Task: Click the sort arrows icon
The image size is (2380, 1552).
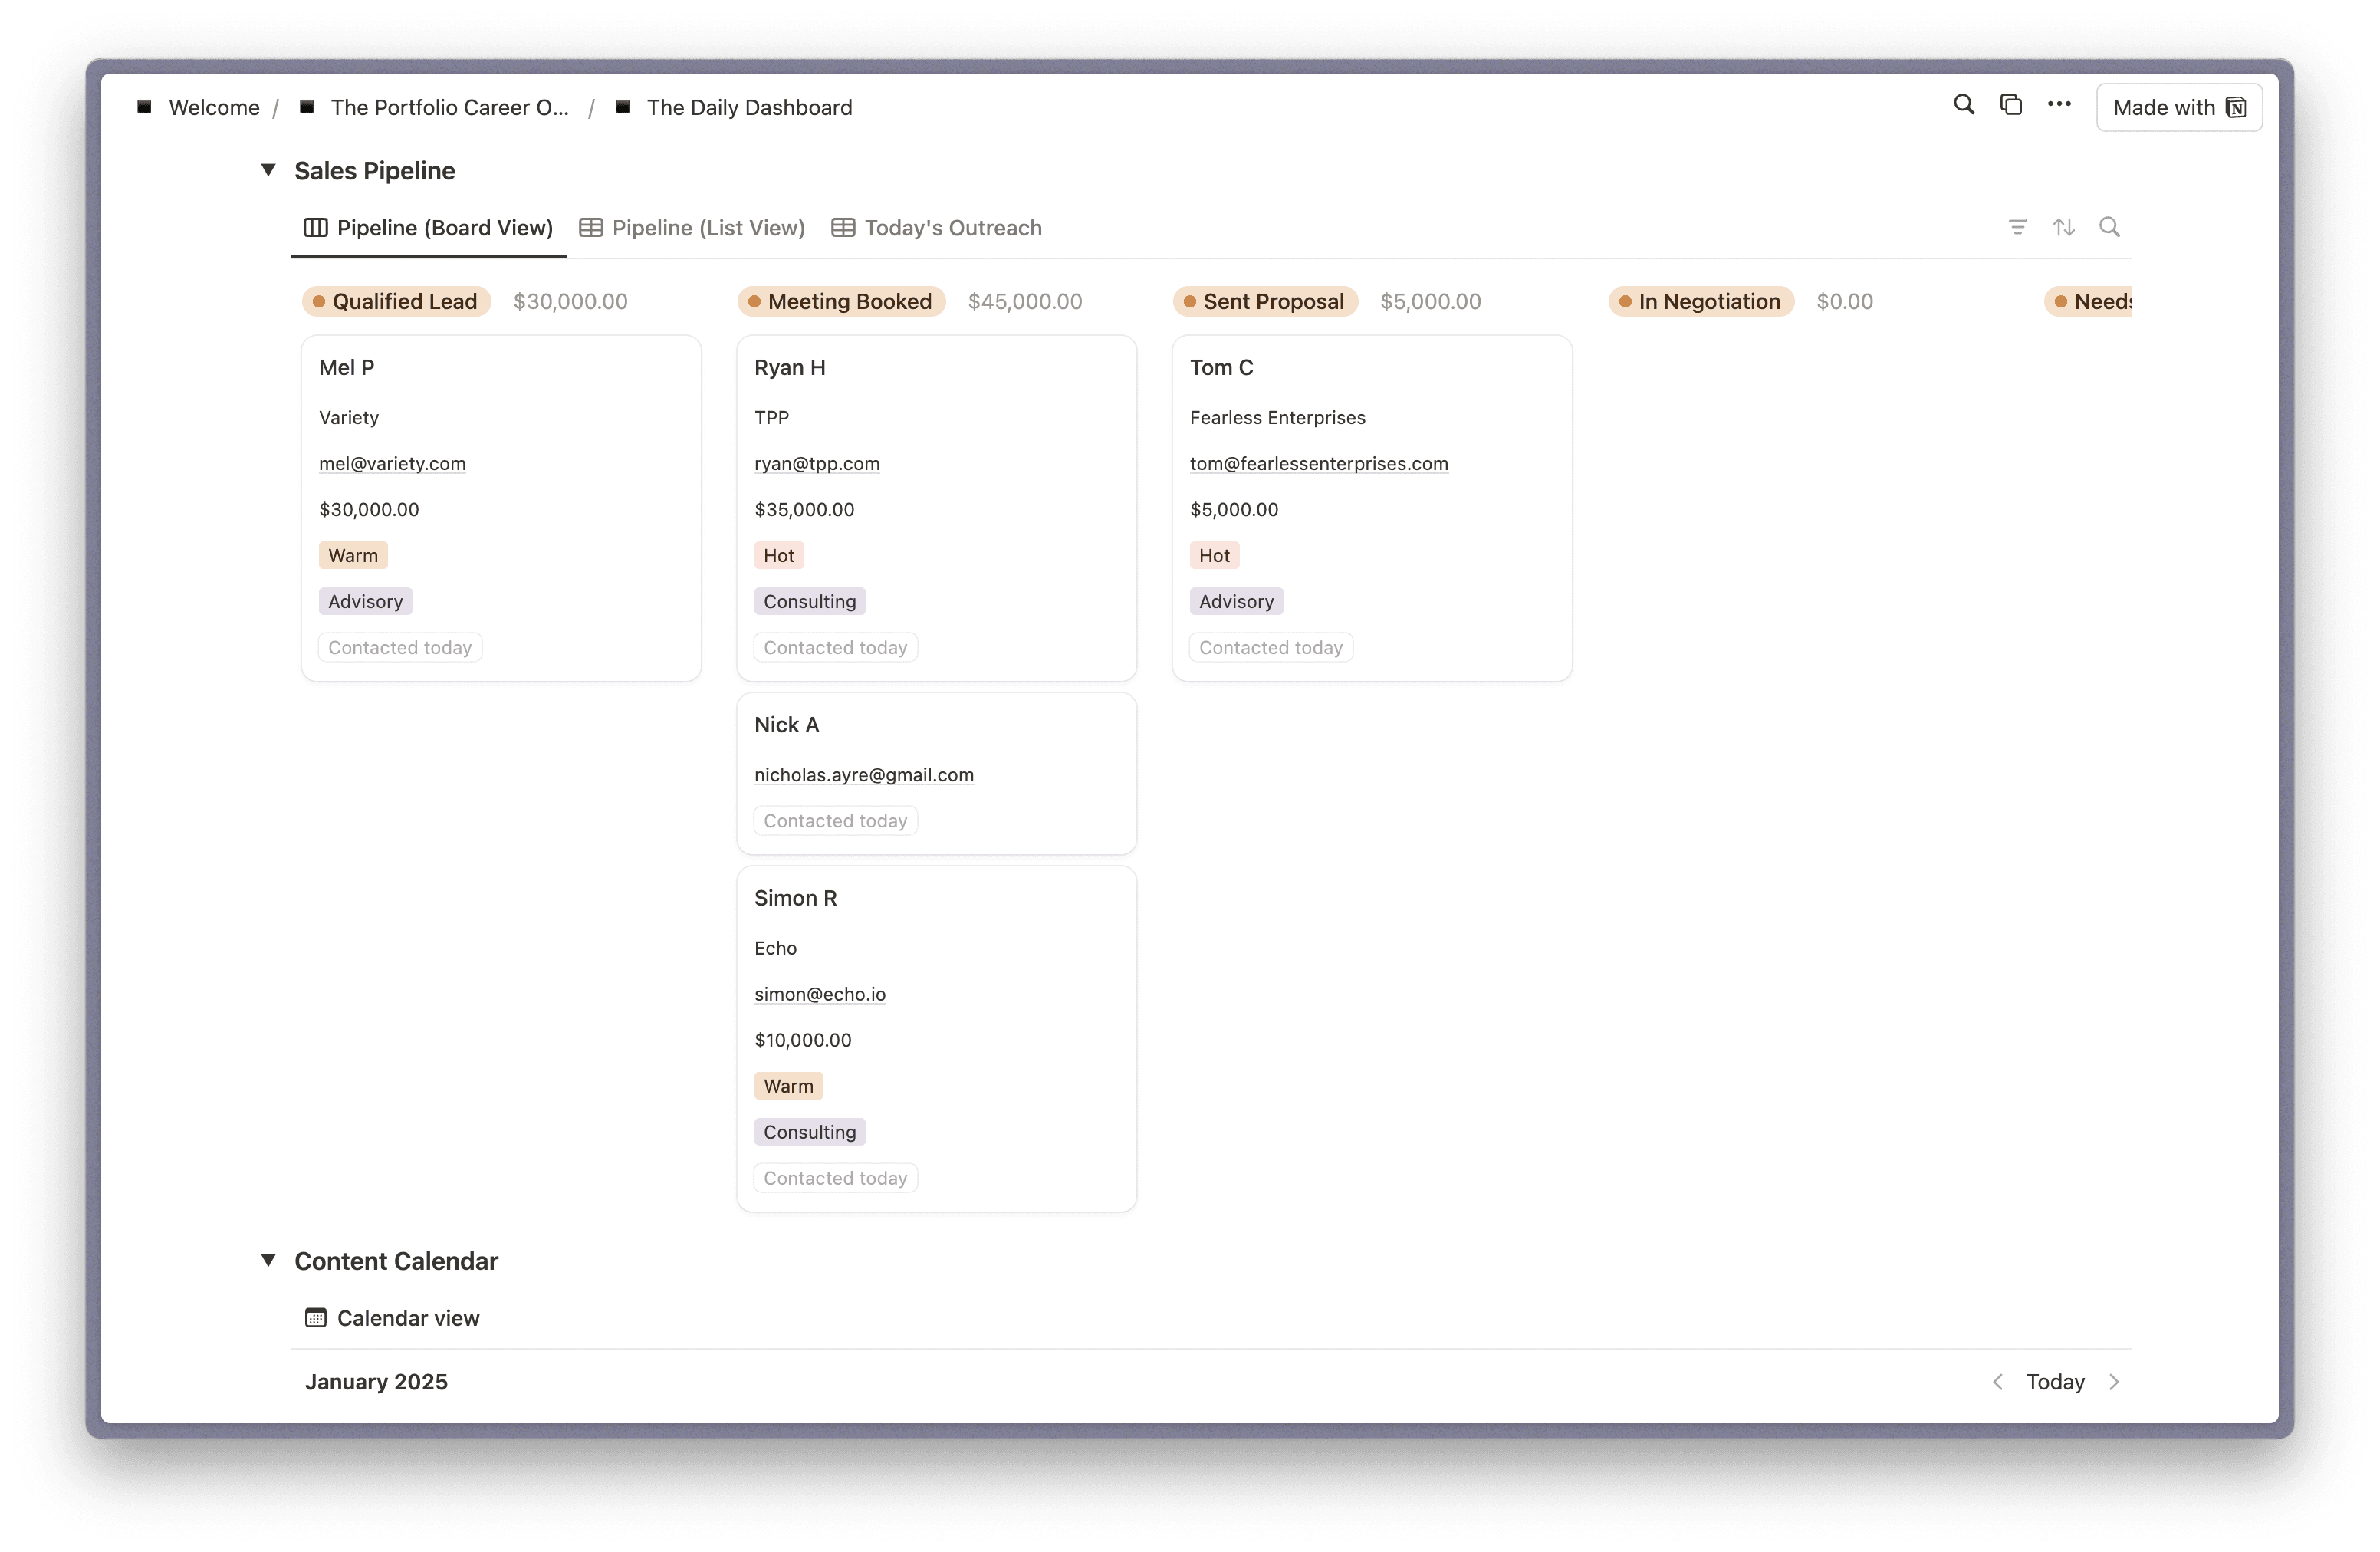Action: (x=2063, y=227)
